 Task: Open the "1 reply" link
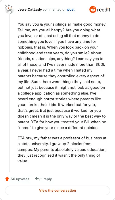46,179
